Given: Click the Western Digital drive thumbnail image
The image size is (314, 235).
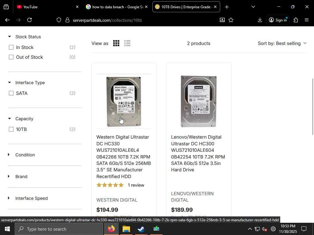Looking at the screenshot, I should 124,102.
